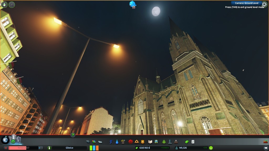The image size is (269, 151).
Task: Open the Electricity menu lightning icon
Action: click(111, 142)
